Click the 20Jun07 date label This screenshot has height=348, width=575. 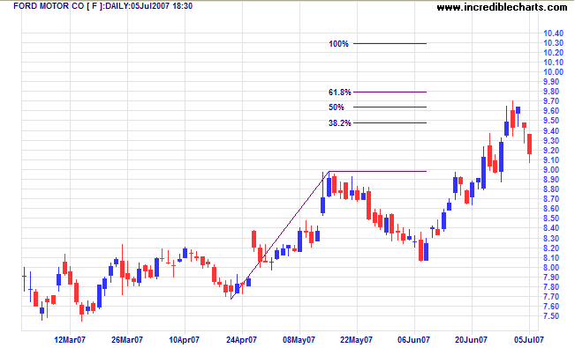click(x=472, y=340)
